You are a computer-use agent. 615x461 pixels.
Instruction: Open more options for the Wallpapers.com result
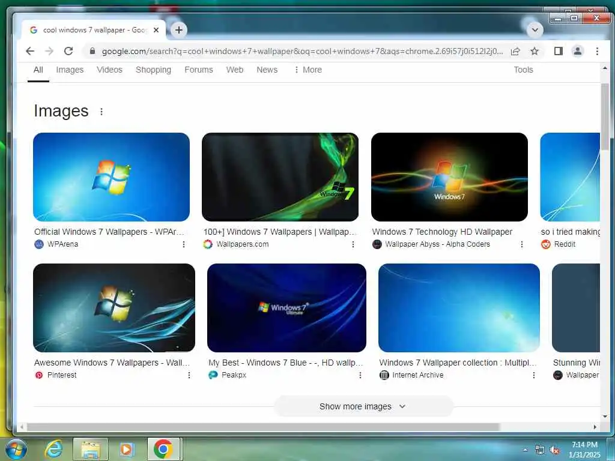click(x=353, y=244)
